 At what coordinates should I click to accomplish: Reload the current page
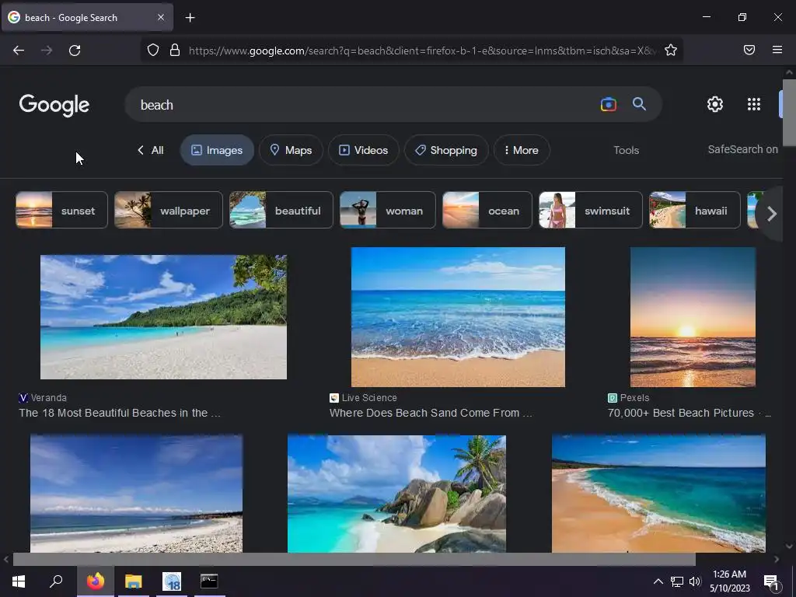click(x=75, y=51)
